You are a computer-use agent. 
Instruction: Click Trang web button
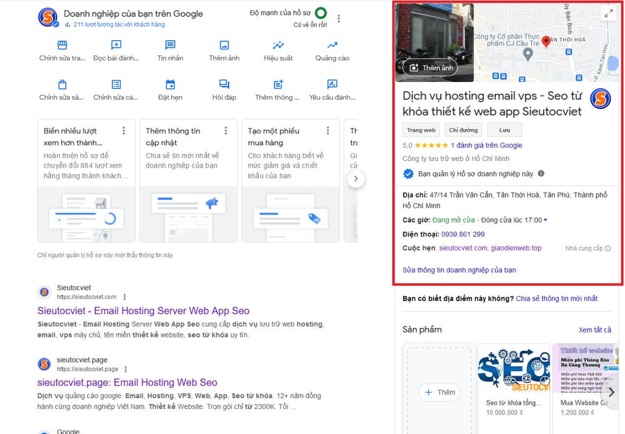pyautogui.click(x=421, y=130)
